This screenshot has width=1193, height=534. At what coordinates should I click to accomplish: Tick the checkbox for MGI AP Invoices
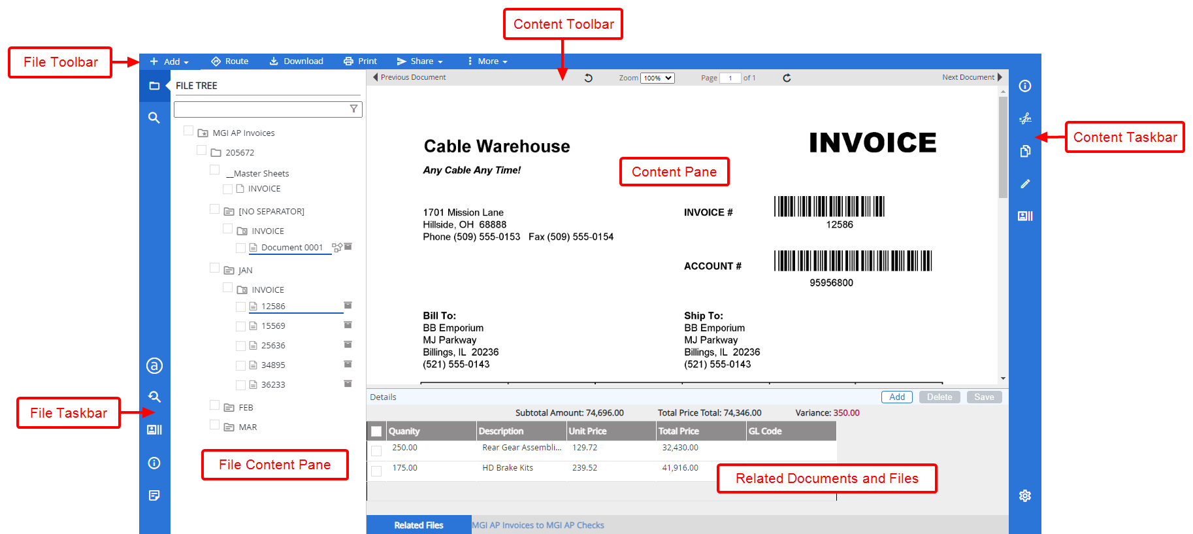[188, 131]
